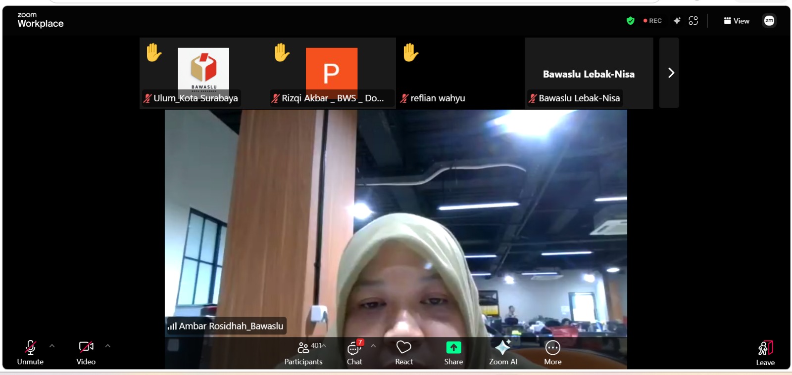Click muted mic icon beside Bawaslu Lebak-Nisa name
Viewport: 792px width, 375px height.
tap(533, 98)
